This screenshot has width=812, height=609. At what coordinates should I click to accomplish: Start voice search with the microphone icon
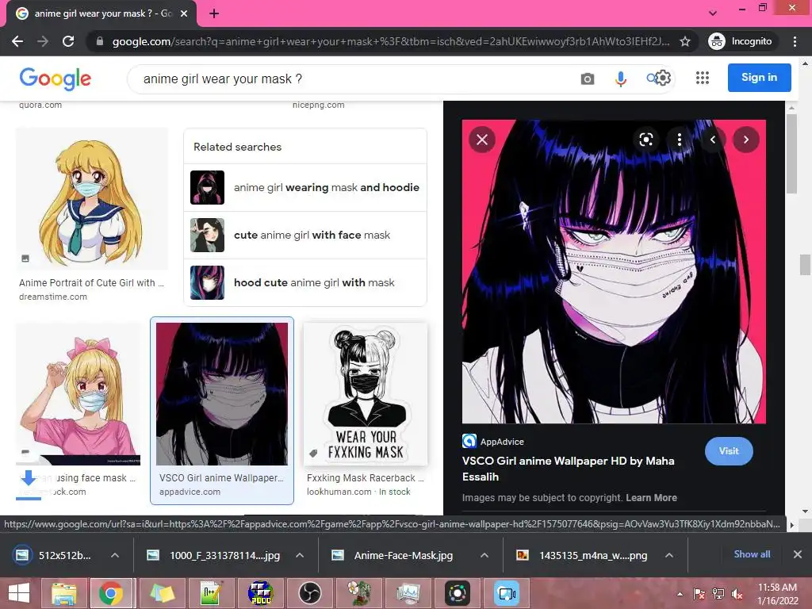coord(620,79)
